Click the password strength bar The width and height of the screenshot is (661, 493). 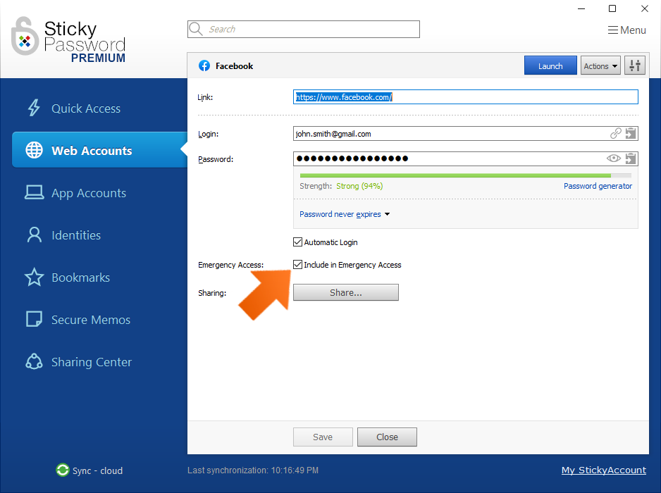[x=465, y=175]
